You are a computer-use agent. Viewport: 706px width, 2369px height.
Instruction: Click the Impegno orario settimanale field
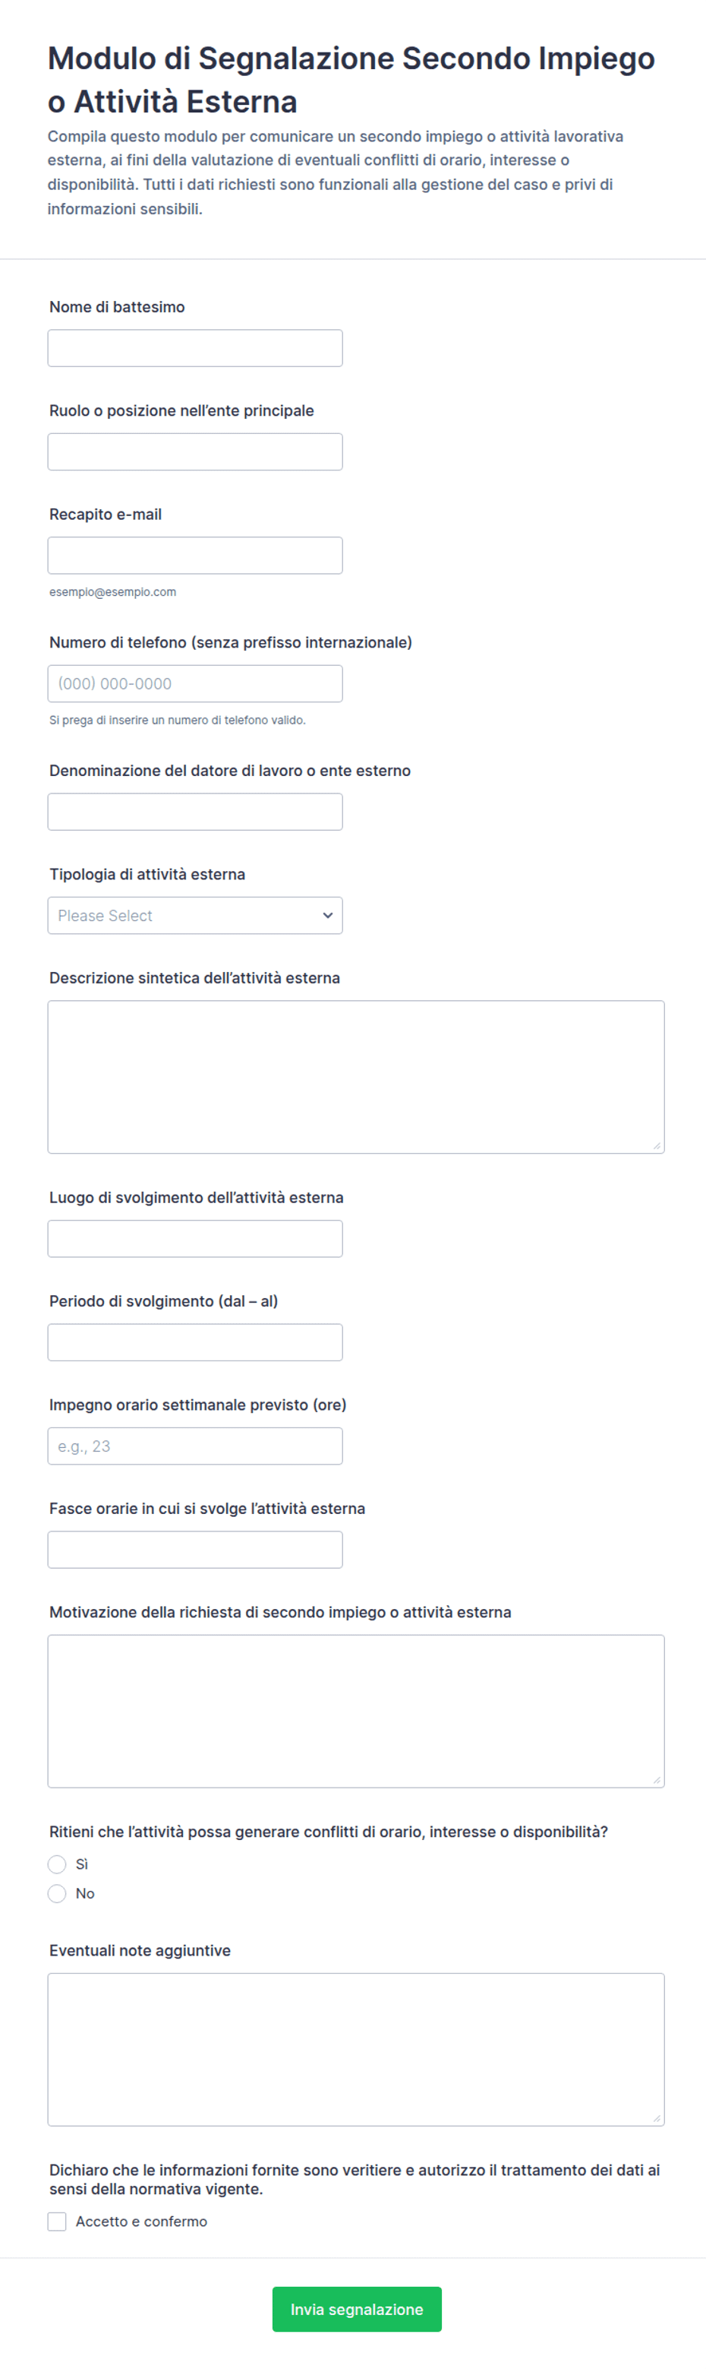(194, 1446)
